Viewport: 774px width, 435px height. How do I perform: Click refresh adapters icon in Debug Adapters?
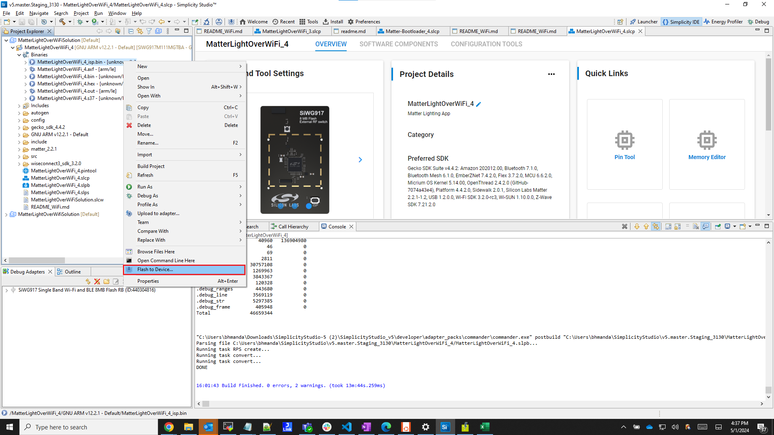(x=88, y=282)
